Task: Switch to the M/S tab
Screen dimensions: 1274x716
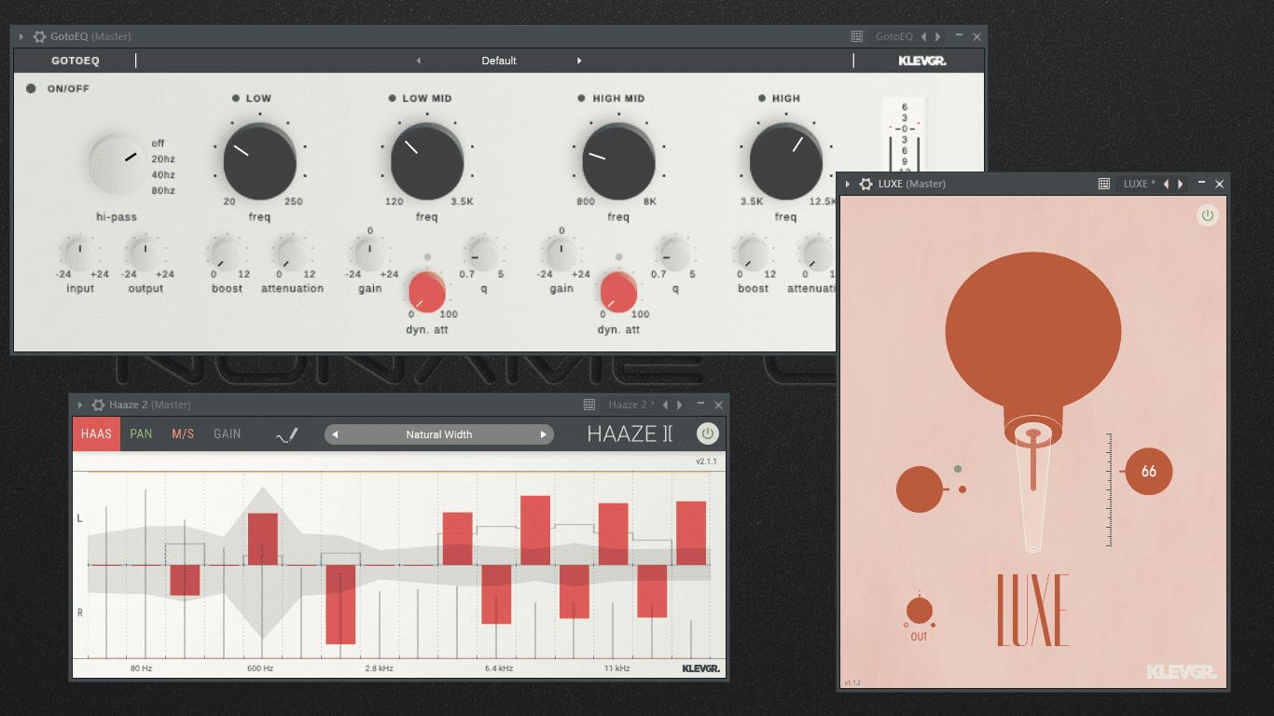Action: click(x=183, y=434)
